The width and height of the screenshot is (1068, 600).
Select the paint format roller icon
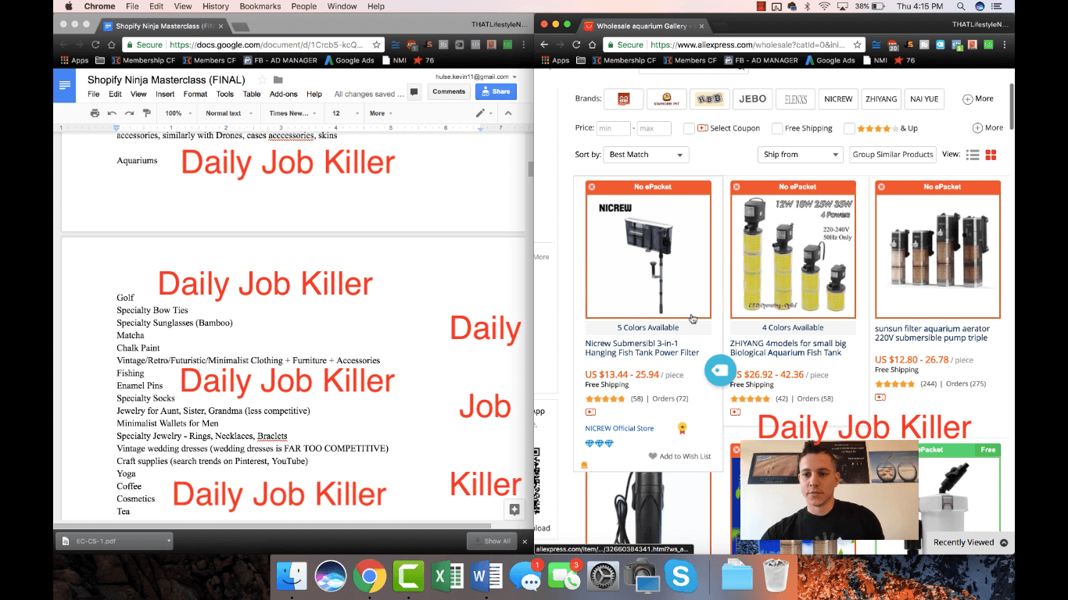146,113
